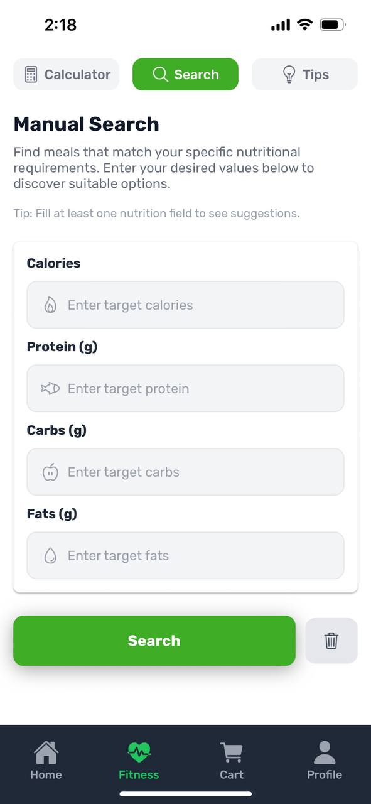This screenshot has height=804, width=371.
Task: Tap the fish icon in the Protein field
Action: pyautogui.click(x=50, y=389)
